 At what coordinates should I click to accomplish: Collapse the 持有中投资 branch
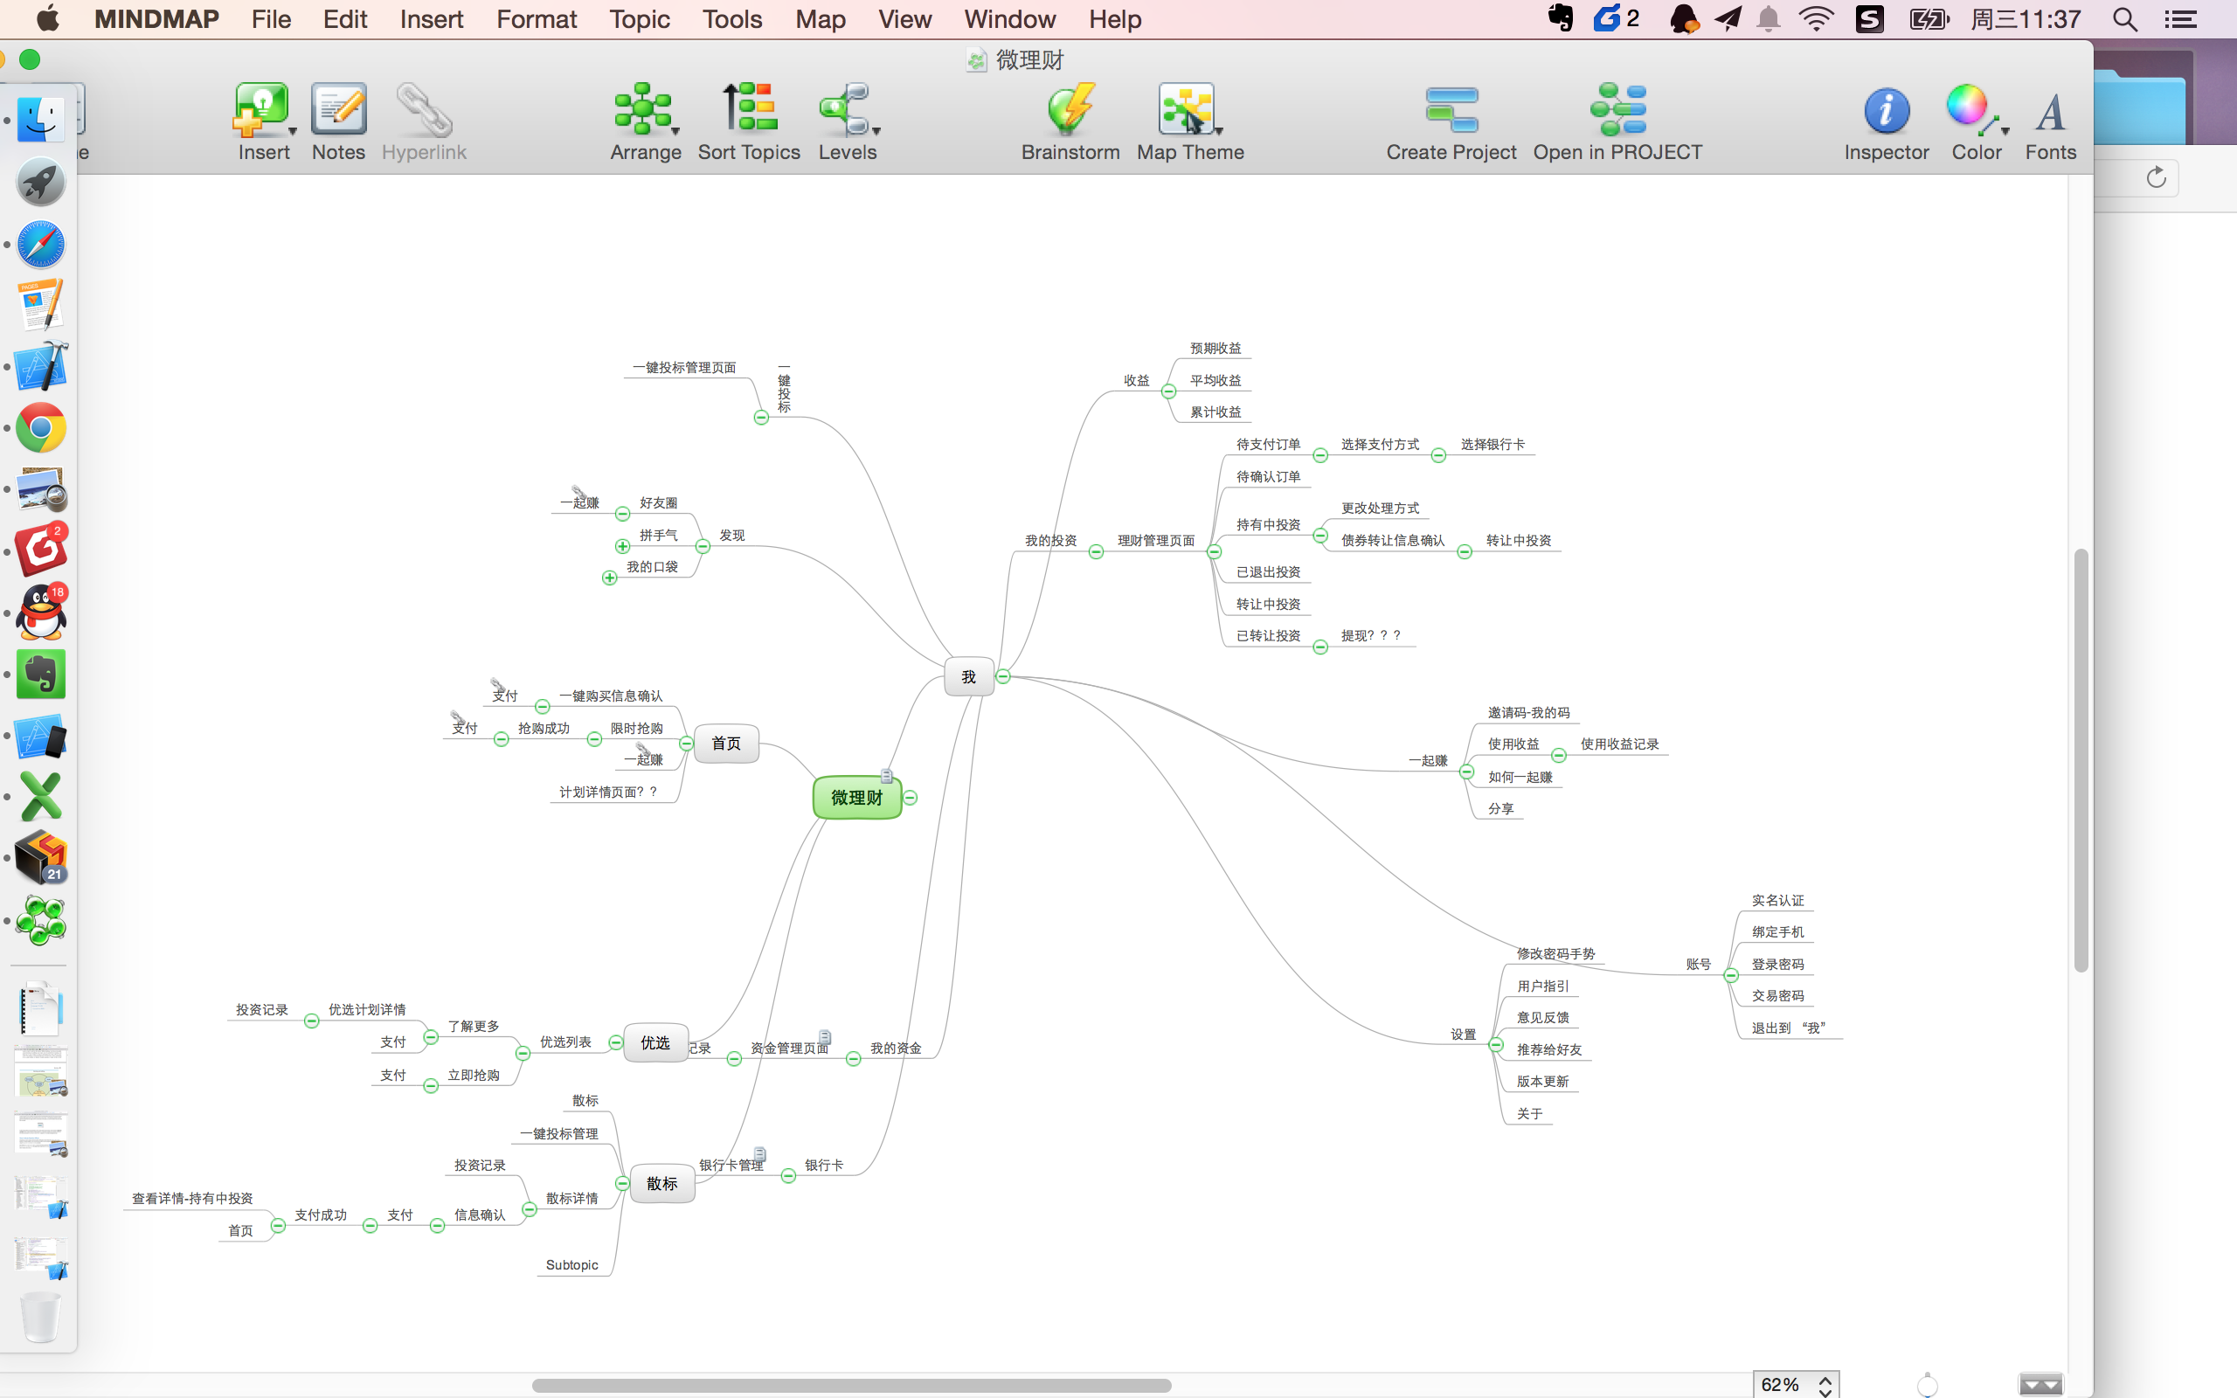pyautogui.click(x=1320, y=536)
